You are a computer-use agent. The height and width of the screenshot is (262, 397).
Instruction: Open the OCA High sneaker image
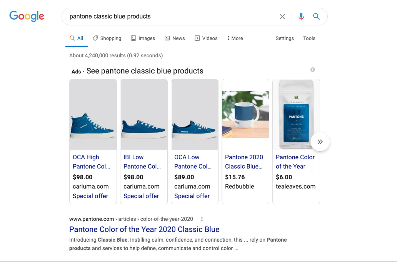tap(93, 114)
